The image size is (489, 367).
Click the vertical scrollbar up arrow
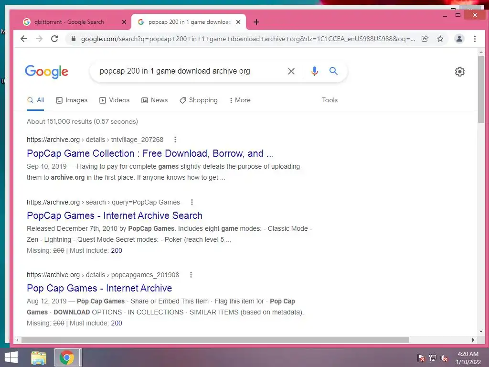[x=481, y=53]
